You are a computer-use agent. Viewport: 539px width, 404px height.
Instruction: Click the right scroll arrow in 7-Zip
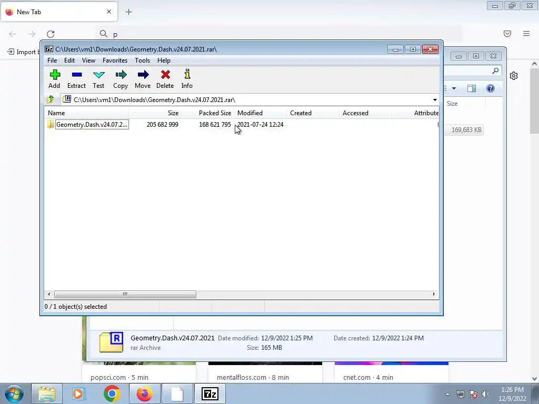(x=434, y=294)
